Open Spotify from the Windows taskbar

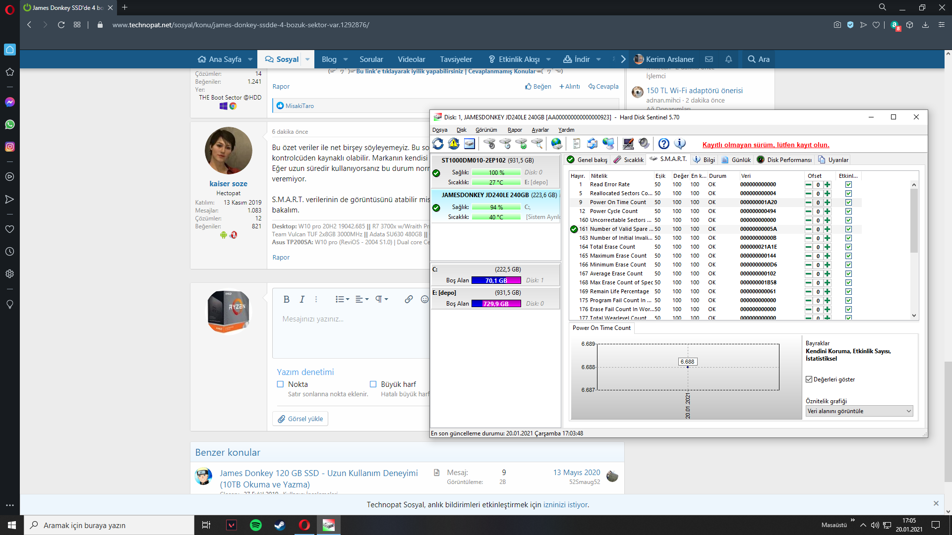pyautogui.click(x=255, y=525)
